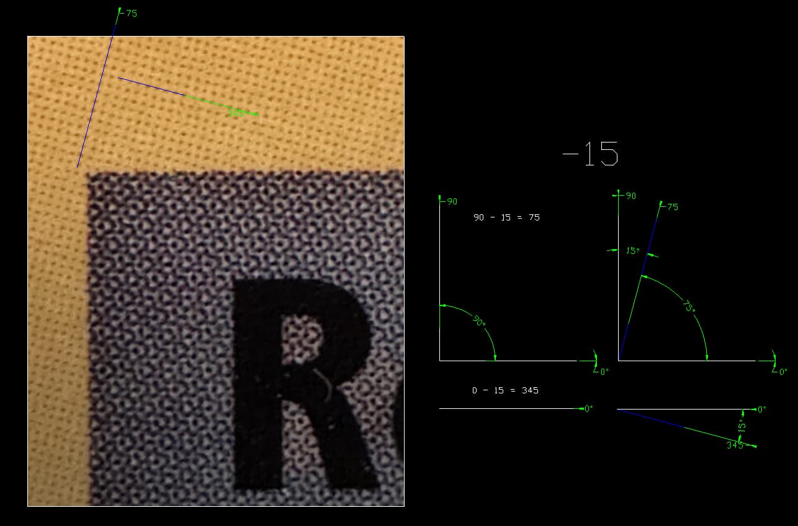Select the large white "-15" heading text
Screen dimensions: 798x526
590,154
